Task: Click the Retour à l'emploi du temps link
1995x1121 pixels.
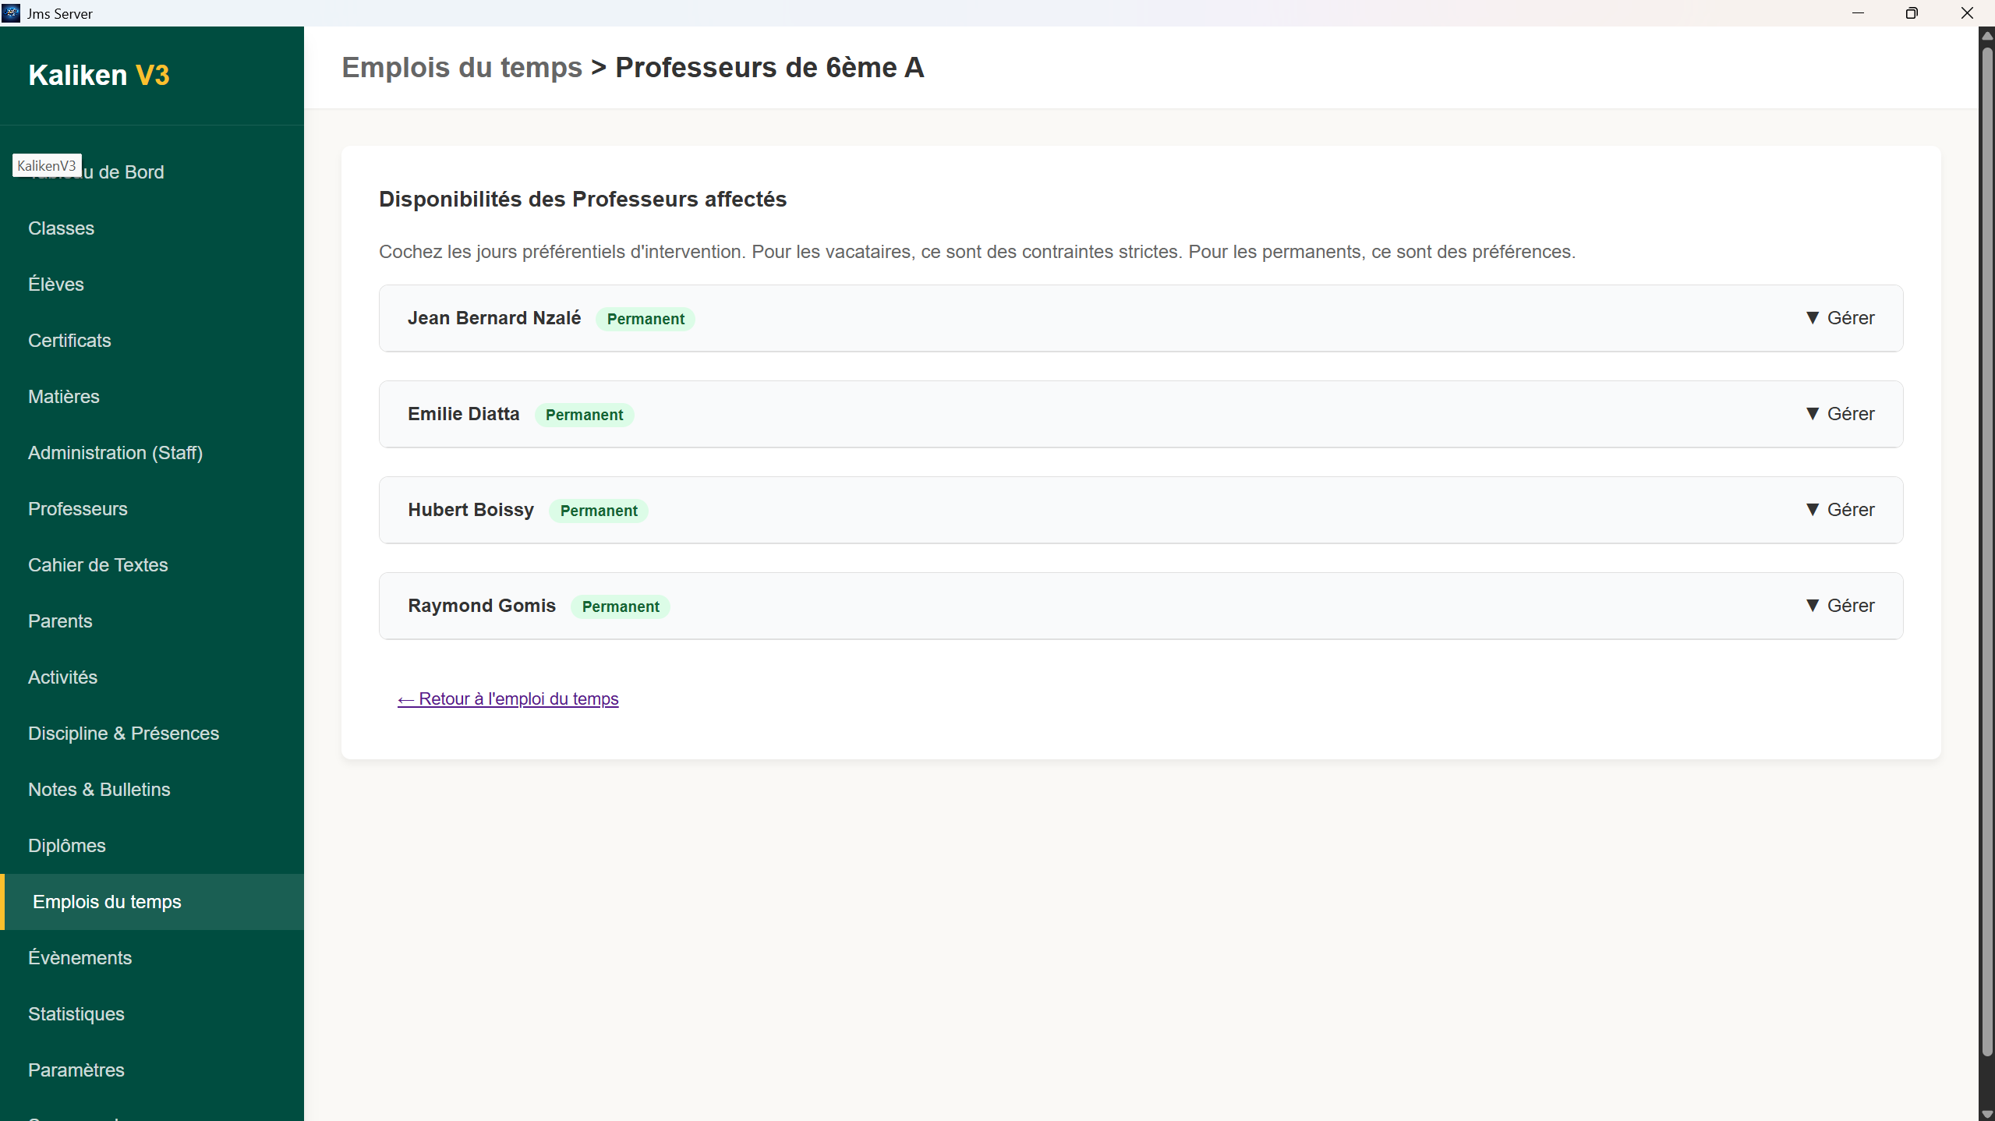Action: [508, 698]
